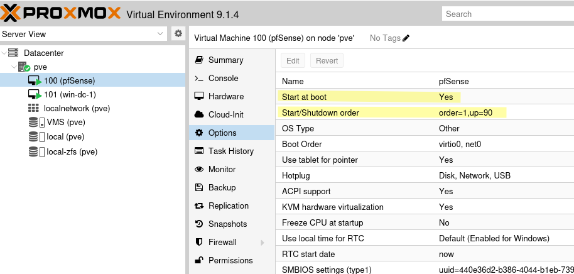The width and height of the screenshot is (574, 274).
Task: Click the Backup floppy disk icon
Action: pyautogui.click(x=199, y=187)
